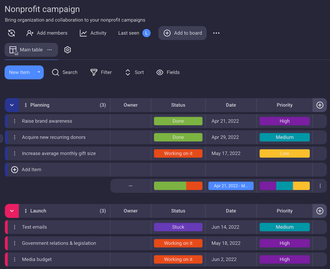This screenshot has height=269, width=330.
Task: Switch to the Main table tab
Action: click(31, 50)
